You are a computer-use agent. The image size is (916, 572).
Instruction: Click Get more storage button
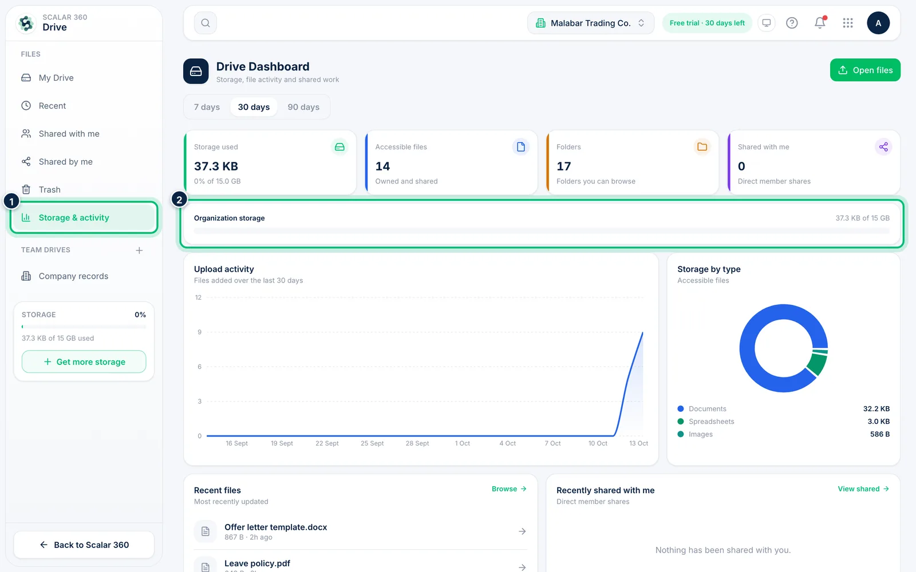pyautogui.click(x=84, y=362)
